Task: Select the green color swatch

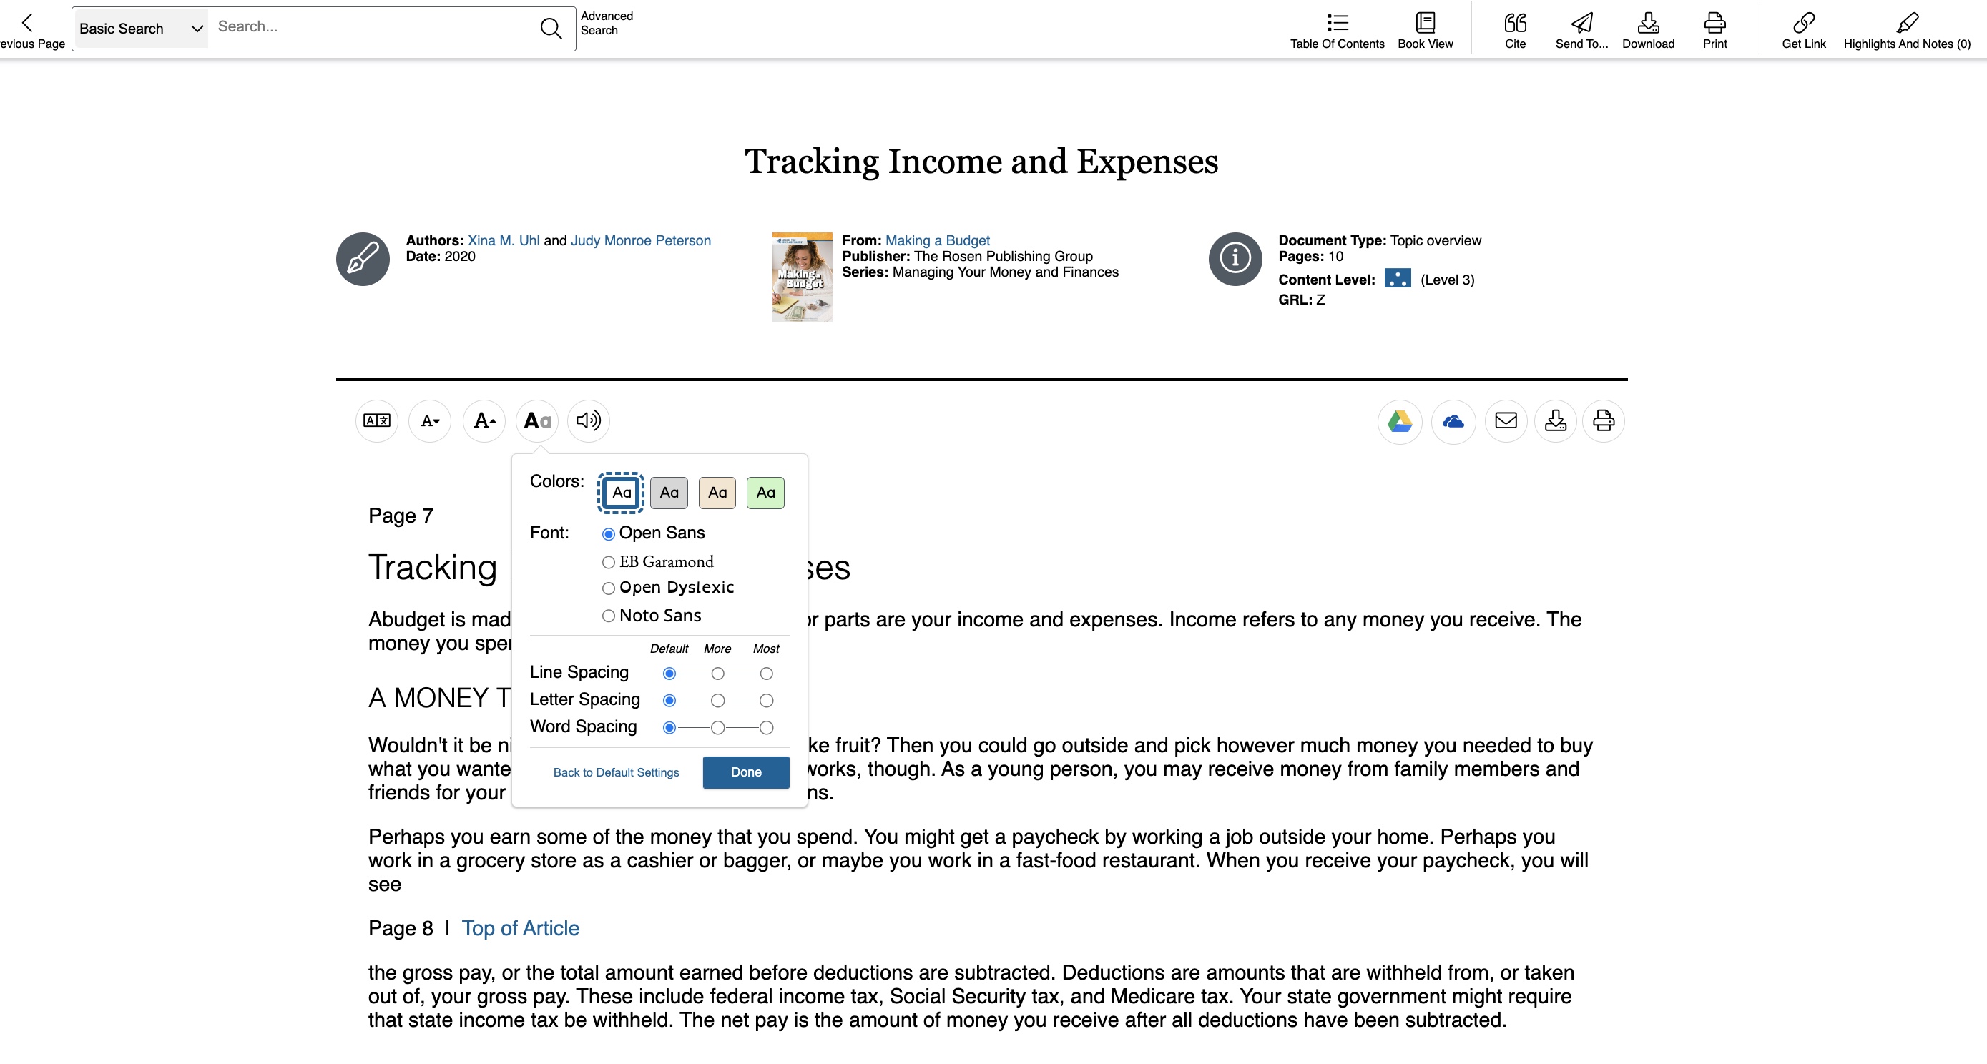Action: [x=765, y=493]
